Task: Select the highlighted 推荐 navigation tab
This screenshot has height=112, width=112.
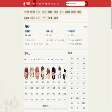Action: tap(34, 4)
